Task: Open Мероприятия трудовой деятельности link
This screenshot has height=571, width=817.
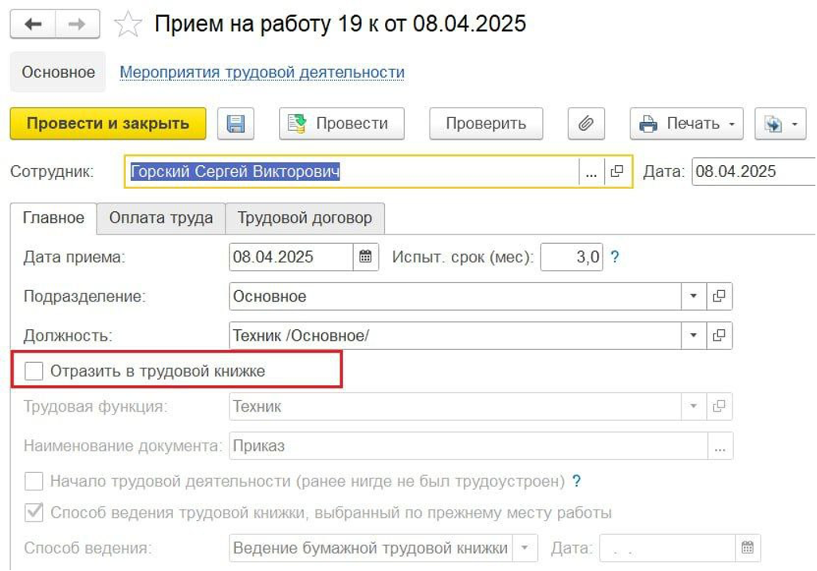Action: pyautogui.click(x=261, y=73)
